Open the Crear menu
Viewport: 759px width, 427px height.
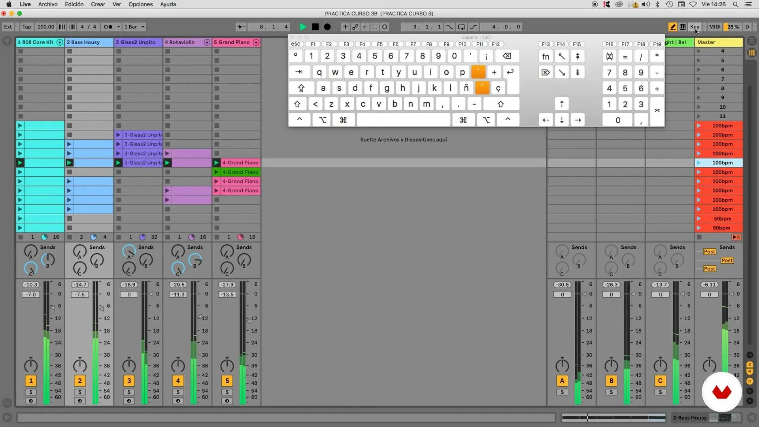[98, 4]
